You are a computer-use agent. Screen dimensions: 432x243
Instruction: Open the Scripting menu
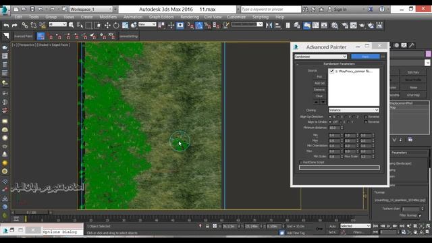click(x=261, y=17)
